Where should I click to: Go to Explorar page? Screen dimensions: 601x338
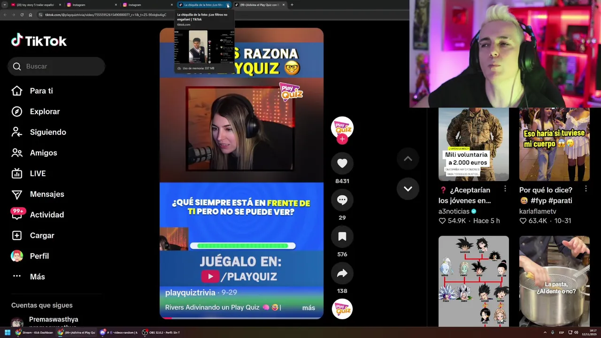tap(45, 111)
